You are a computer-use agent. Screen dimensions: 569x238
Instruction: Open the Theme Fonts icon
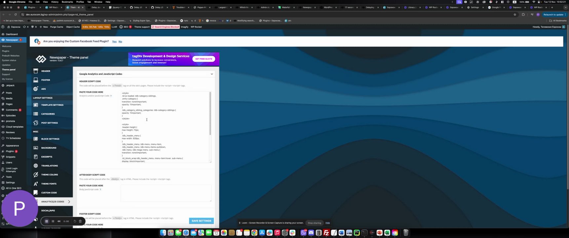(x=36, y=184)
